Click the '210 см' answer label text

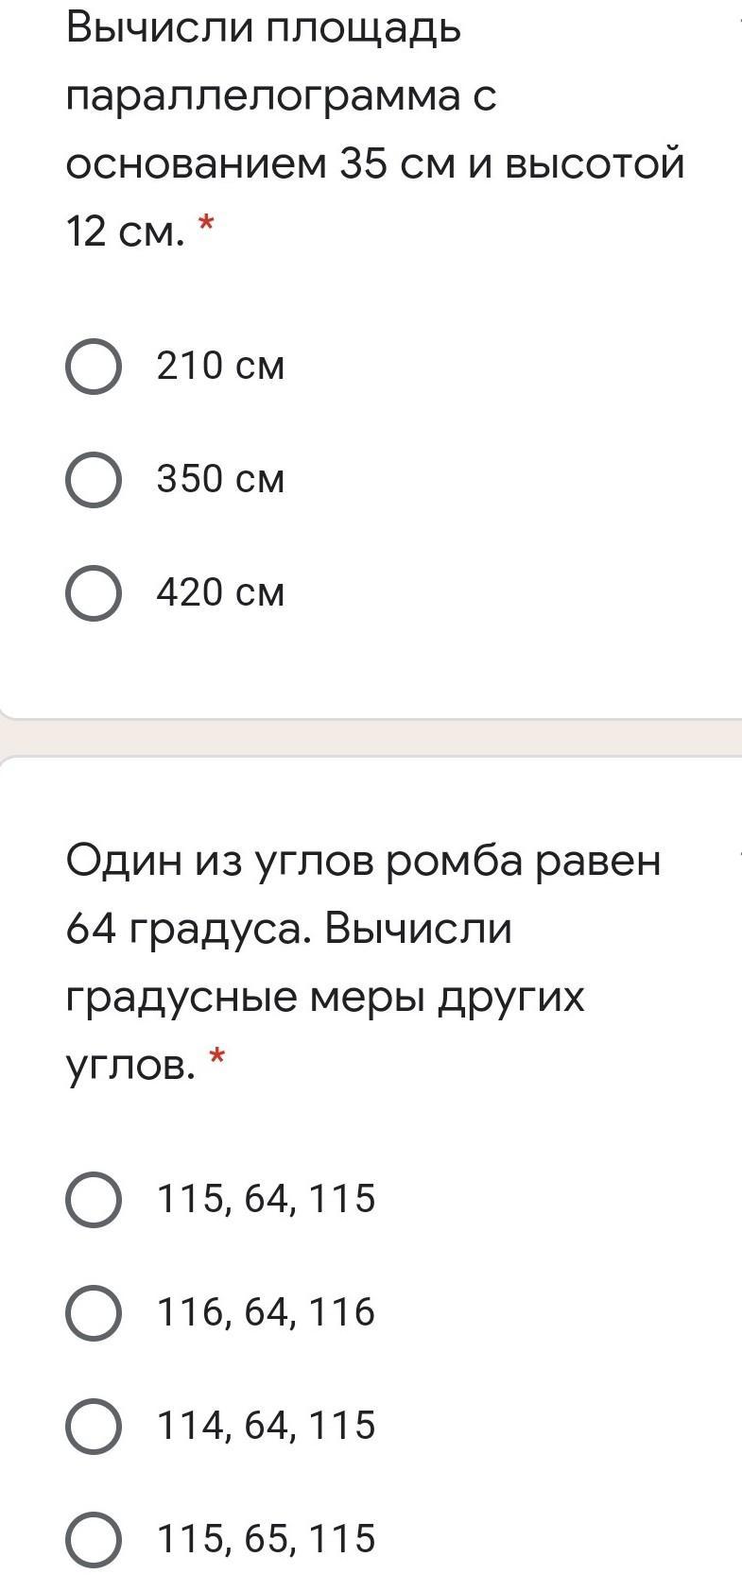[x=220, y=367]
